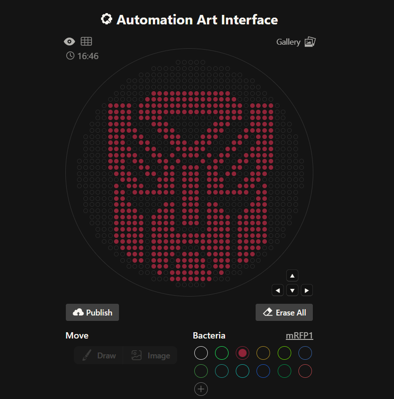Select the filled red mRFP1 swatch
This screenshot has width=394, height=399.
pos(243,353)
